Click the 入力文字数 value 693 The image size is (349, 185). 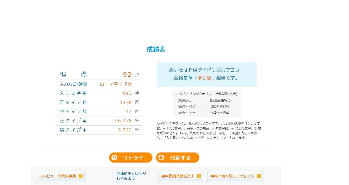coord(127,93)
